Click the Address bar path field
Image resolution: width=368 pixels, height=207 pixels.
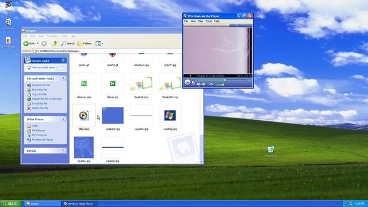tap(107, 51)
